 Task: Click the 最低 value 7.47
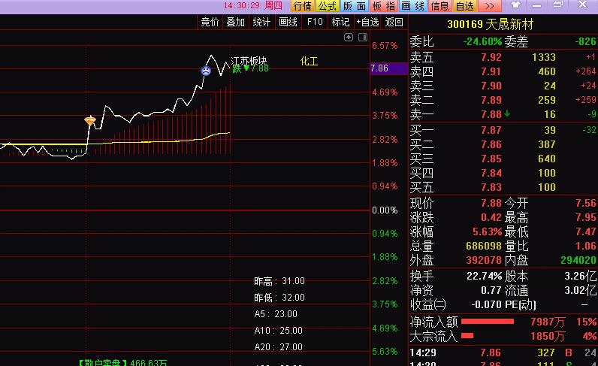(x=586, y=231)
